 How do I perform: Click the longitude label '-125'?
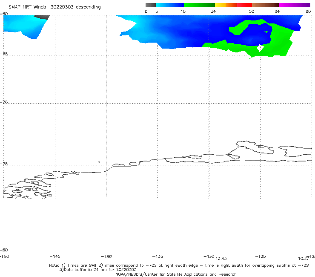pos(261,257)
